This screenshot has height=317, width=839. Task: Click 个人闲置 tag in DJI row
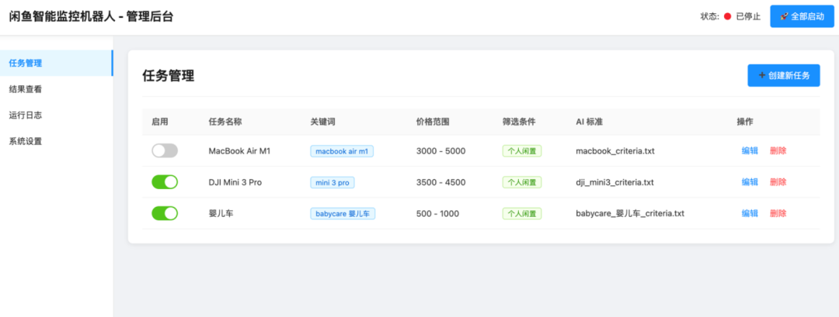(522, 182)
